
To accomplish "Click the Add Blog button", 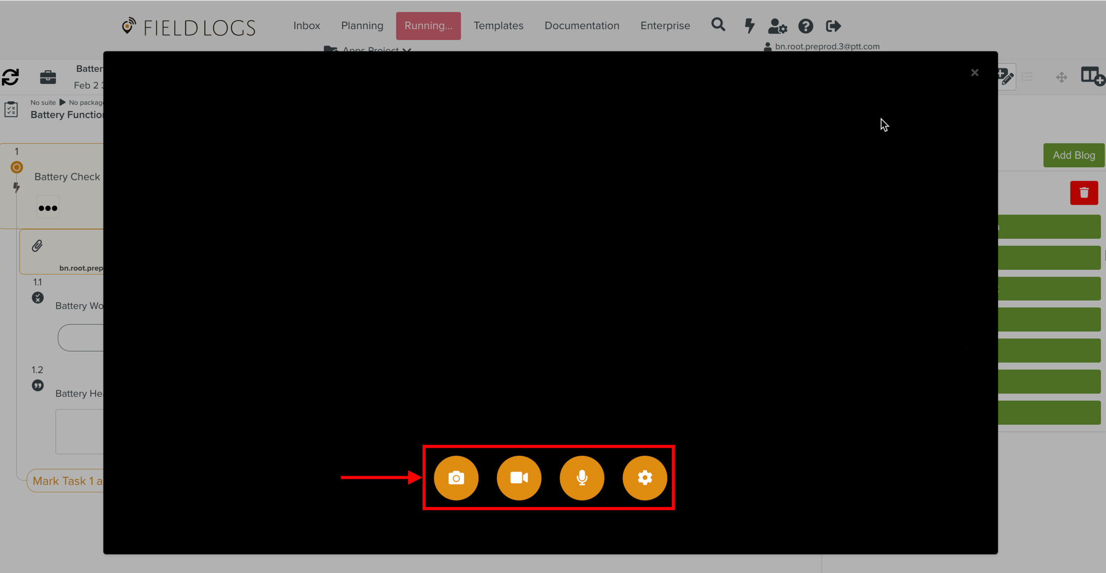I will [x=1073, y=155].
